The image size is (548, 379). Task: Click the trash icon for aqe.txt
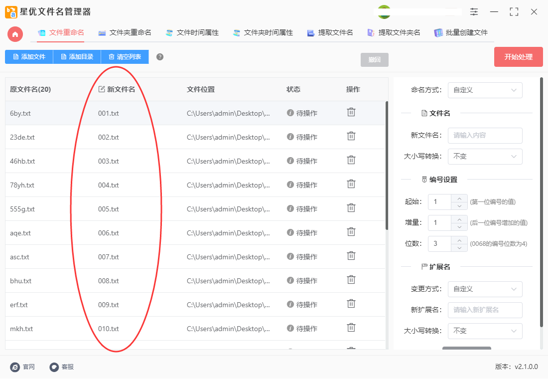coord(351,232)
